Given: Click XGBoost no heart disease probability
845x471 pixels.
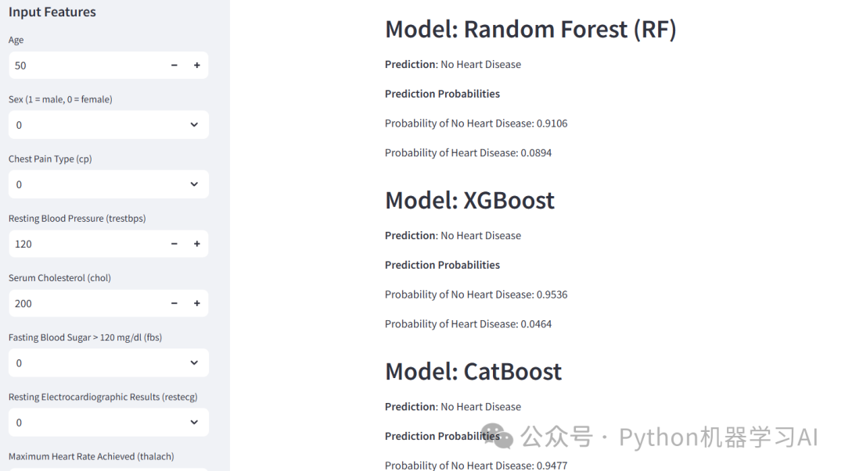Looking at the screenshot, I should 476,294.
